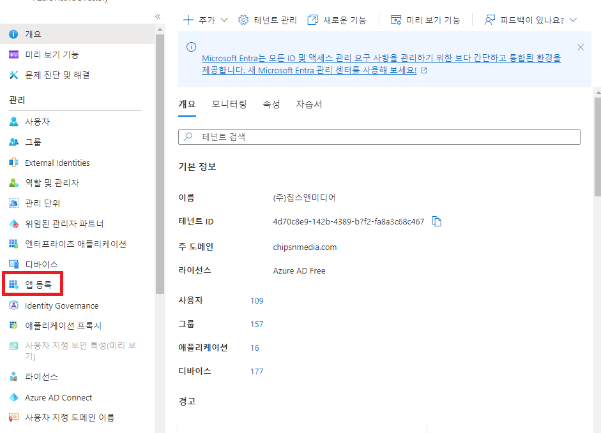601x433 pixels.
Task: Open 위임된 관리자 파트너
Action: coord(64,224)
